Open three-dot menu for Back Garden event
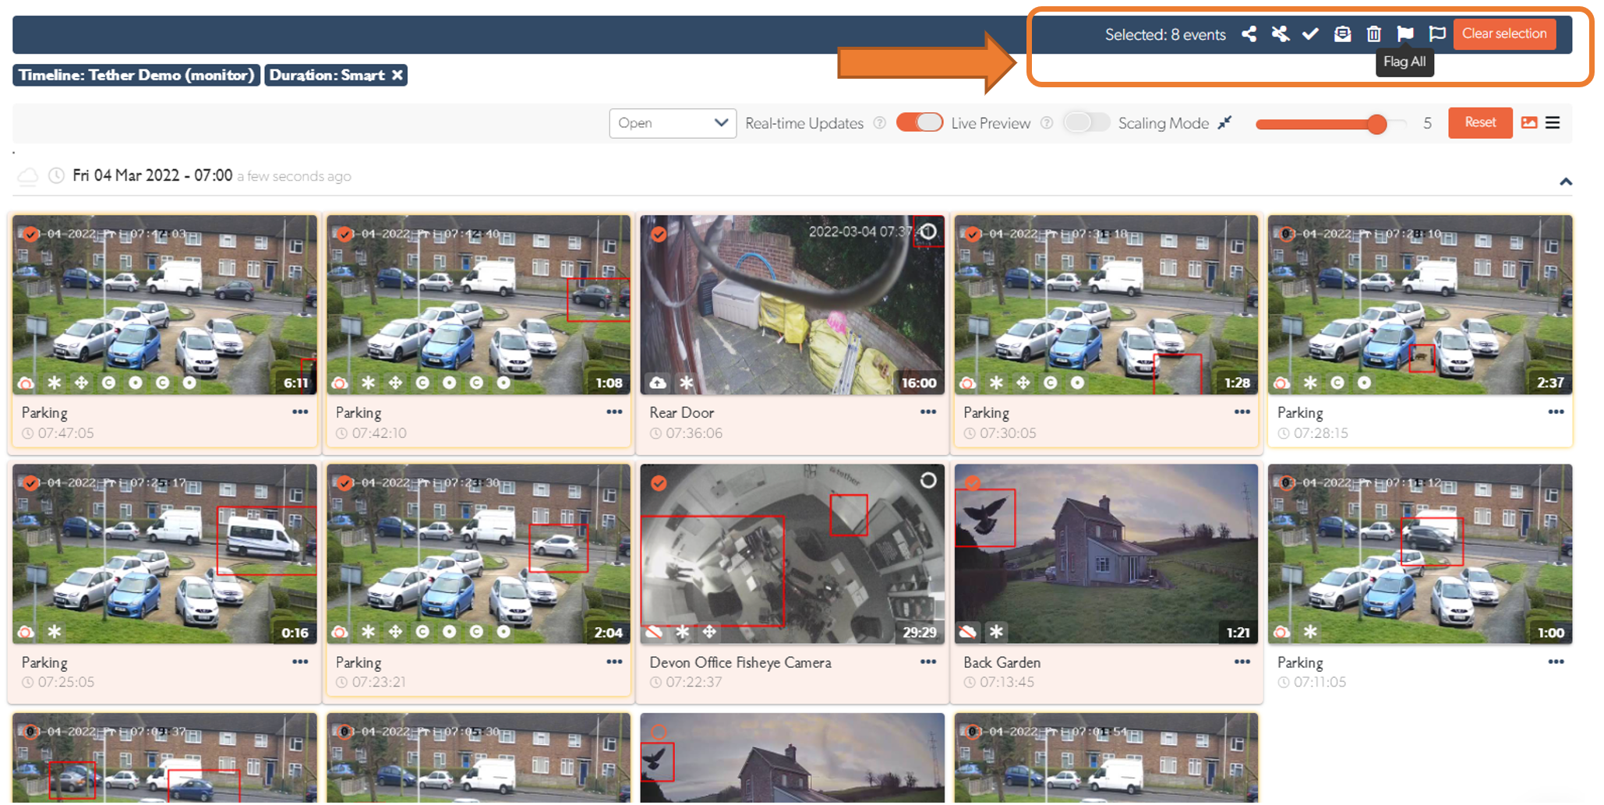 [1242, 662]
